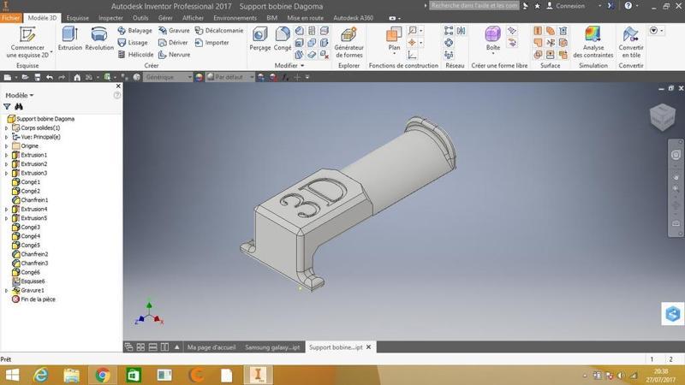Select the Hélicoïde coil tool
685x385 pixels.
(135, 55)
